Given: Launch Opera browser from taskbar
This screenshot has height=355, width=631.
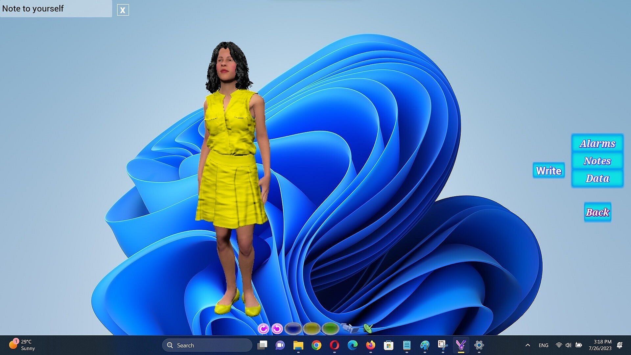Looking at the screenshot, I should click(x=334, y=345).
